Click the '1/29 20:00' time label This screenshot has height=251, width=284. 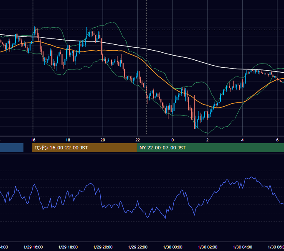tap(103, 247)
